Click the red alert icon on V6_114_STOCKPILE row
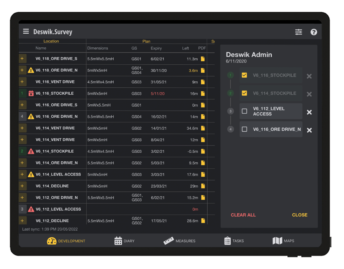Image resolution: width=344 pixels, height=269 pixels. point(31,151)
